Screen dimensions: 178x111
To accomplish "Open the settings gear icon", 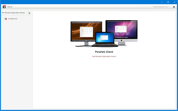I will pyautogui.click(x=174, y=7).
